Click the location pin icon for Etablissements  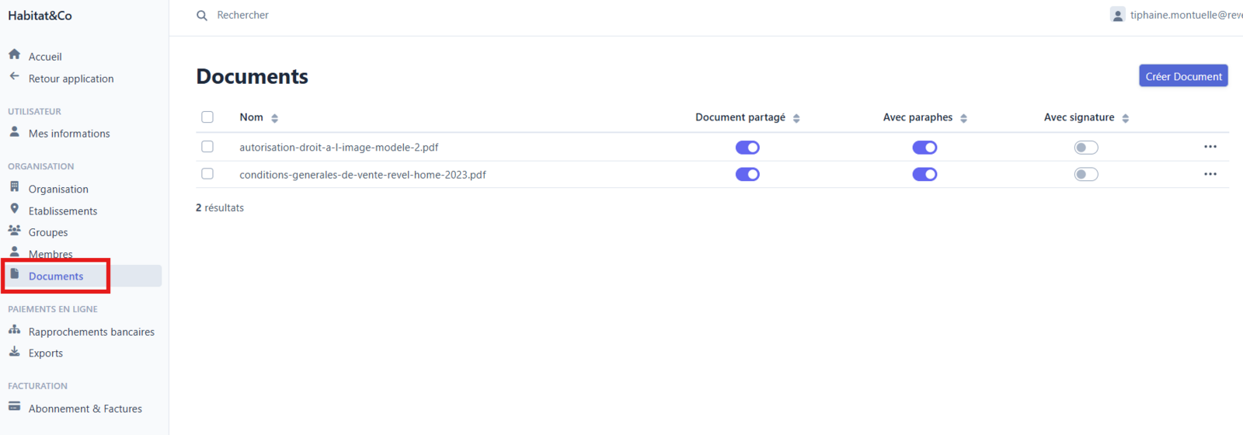[x=14, y=208]
